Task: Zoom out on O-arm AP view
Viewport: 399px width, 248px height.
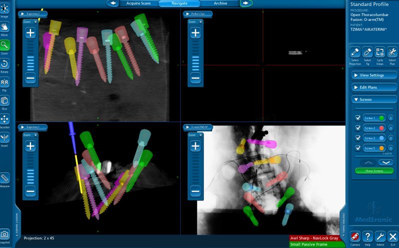Action: pyautogui.click(x=195, y=191)
